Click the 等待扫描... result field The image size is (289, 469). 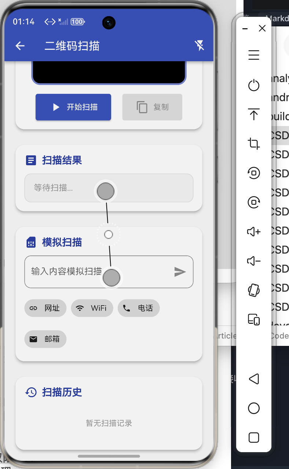(109, 188)
